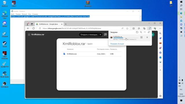Add a comment in Drive viewer

click(x=106, y=34)
